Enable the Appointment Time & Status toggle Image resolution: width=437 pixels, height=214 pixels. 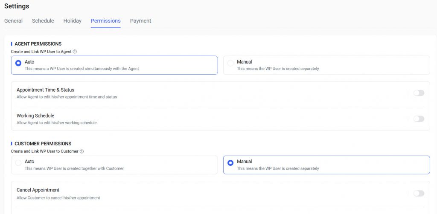point(419,93)
